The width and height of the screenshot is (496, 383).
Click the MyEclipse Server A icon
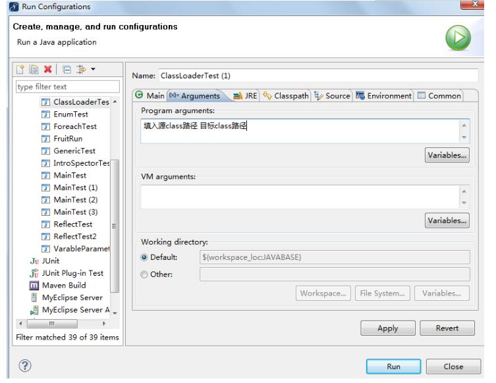34,311
